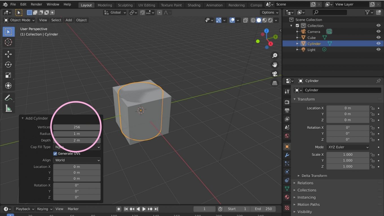
Task: Open the Add menu
Action: coord(69,20)
